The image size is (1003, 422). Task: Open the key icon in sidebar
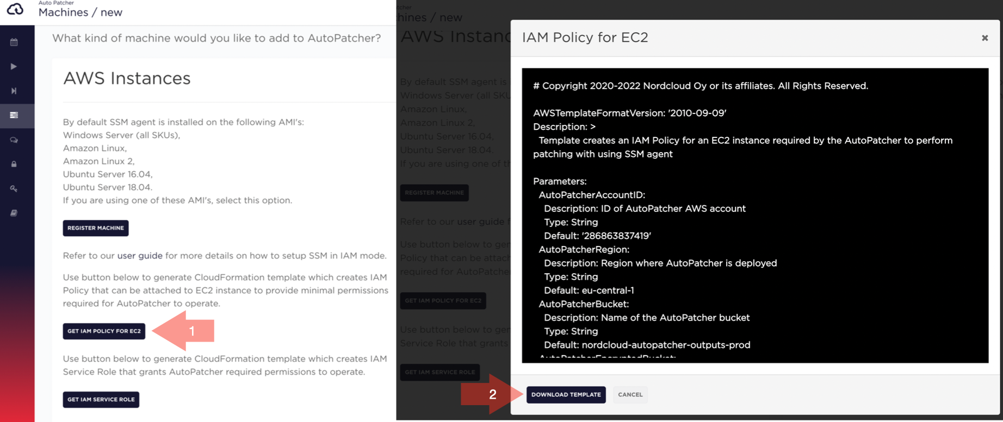(x=14, y=188)
